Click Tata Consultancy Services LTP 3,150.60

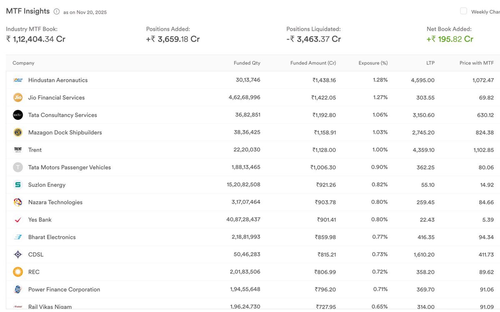(423, 115)
